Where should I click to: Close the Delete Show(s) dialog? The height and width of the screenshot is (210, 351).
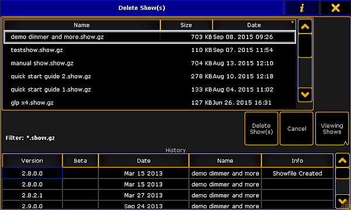[x=335, y=8]
